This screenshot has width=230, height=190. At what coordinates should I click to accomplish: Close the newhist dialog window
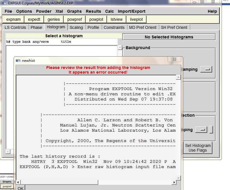(x=175, y=59)
